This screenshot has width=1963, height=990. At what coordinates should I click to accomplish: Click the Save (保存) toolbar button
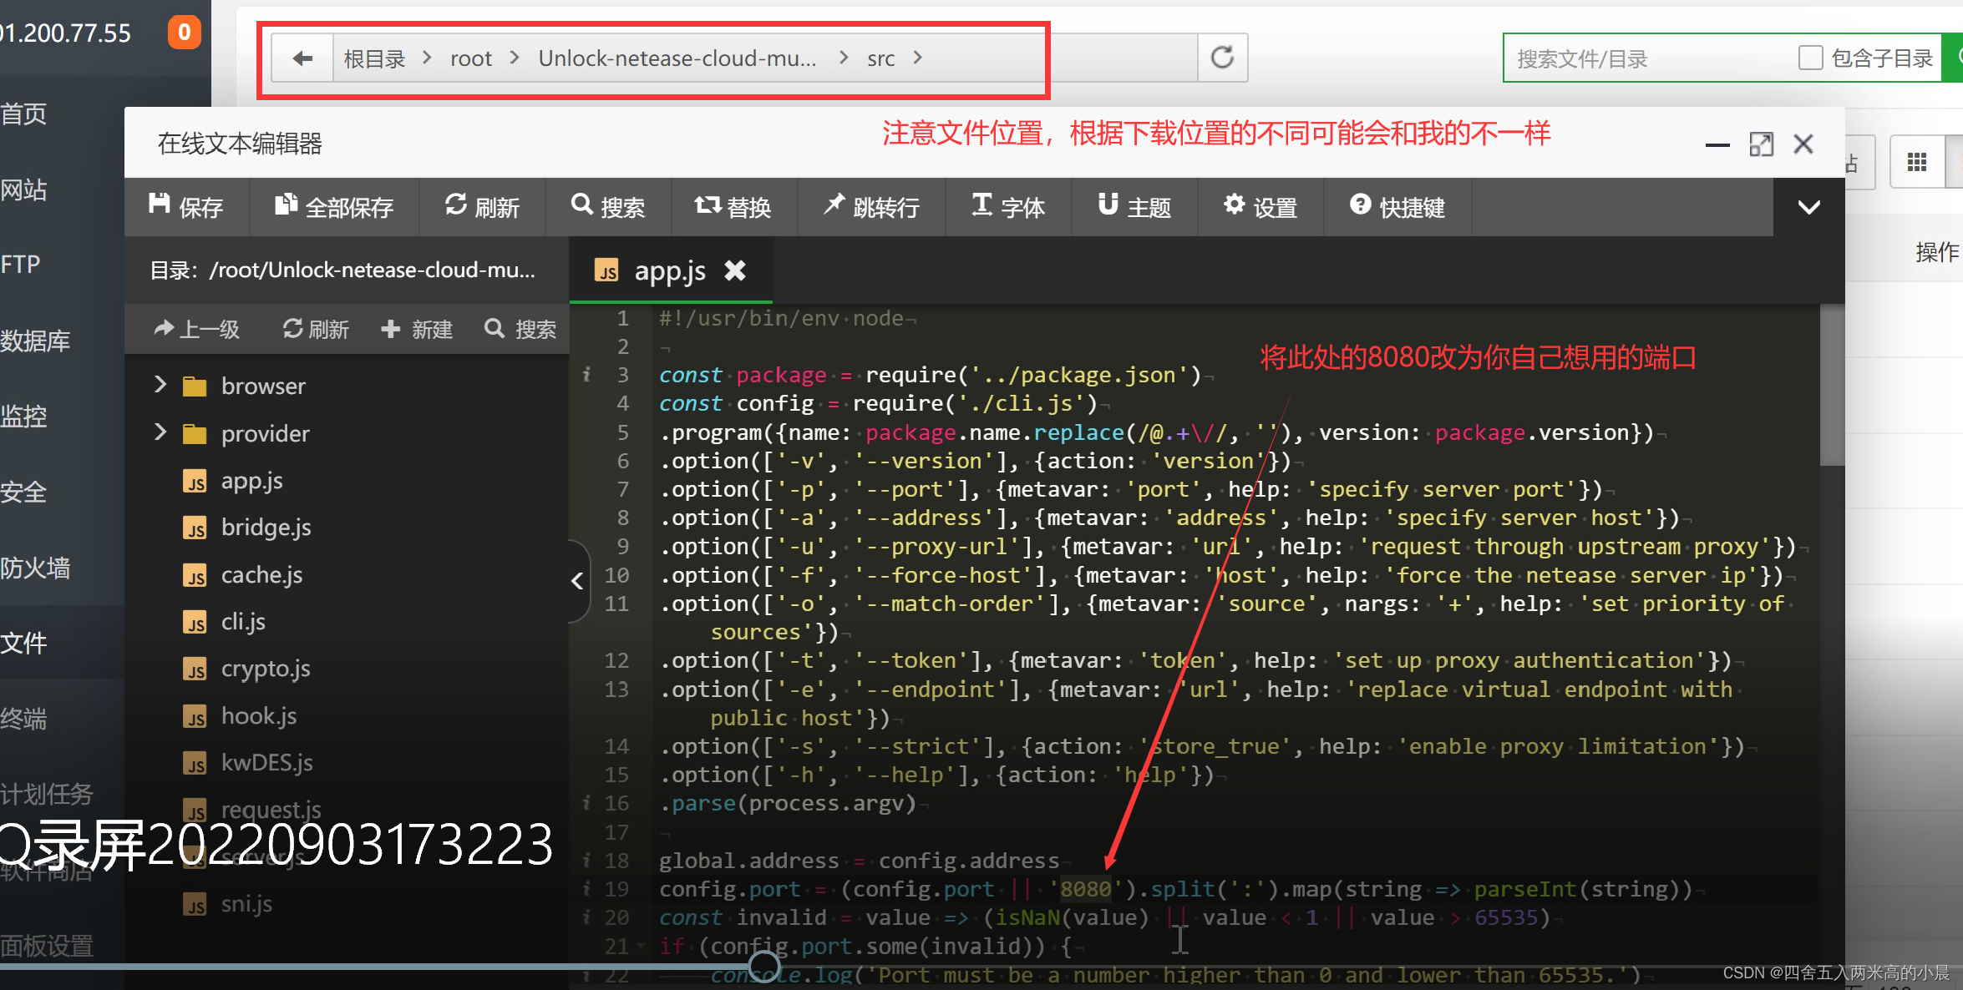[186, 207]
